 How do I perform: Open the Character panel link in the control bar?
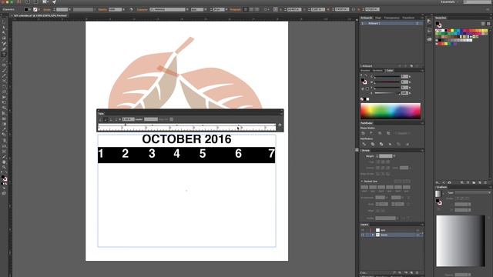(x=142, y=9)
